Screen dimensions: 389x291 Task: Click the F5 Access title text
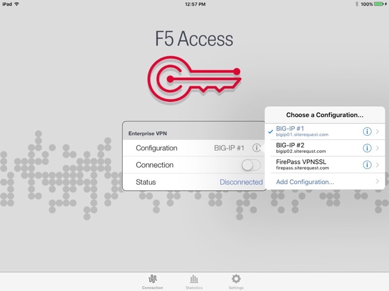194,39
